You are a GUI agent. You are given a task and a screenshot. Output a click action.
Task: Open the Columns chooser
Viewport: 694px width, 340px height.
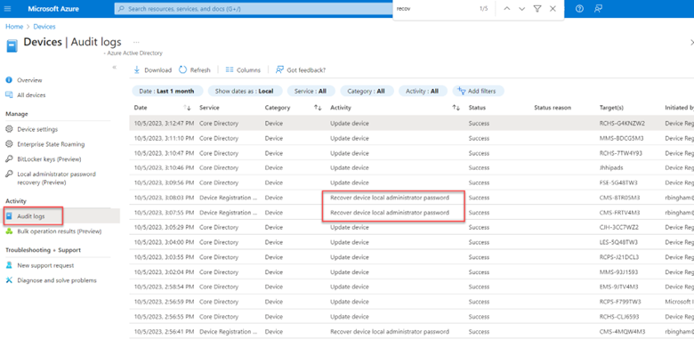pyautogui.click(x=243, y=70)
